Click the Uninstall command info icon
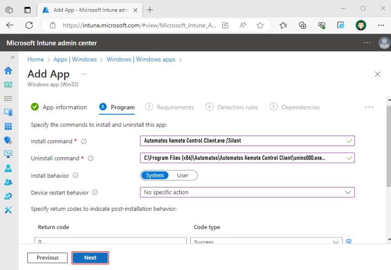The height and width of the screenshot is (270, 391). click(91, 159)
